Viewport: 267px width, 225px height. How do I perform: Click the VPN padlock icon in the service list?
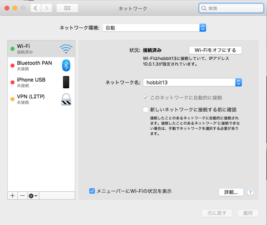coord(66,99)
